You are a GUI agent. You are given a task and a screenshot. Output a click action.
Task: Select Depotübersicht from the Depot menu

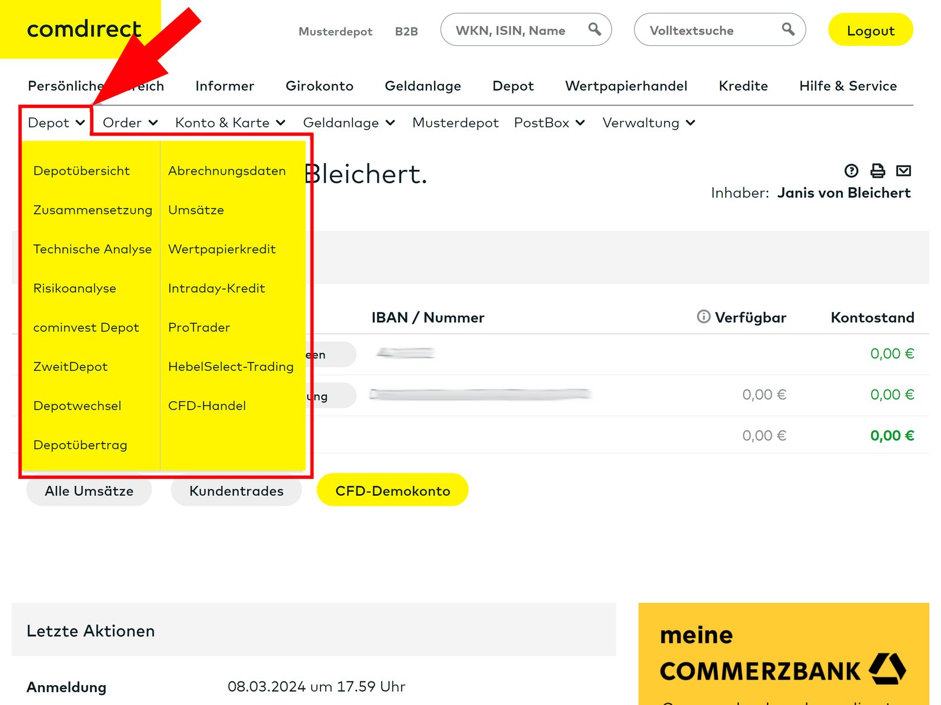(81, 170)
